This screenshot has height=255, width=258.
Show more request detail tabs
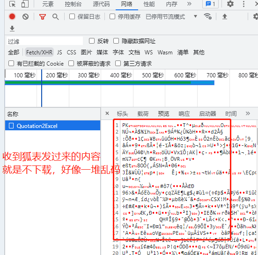coord(248,113)
